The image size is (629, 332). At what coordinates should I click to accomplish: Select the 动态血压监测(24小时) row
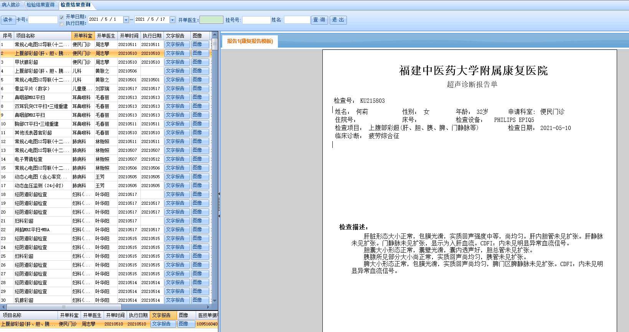coord(106,186)
